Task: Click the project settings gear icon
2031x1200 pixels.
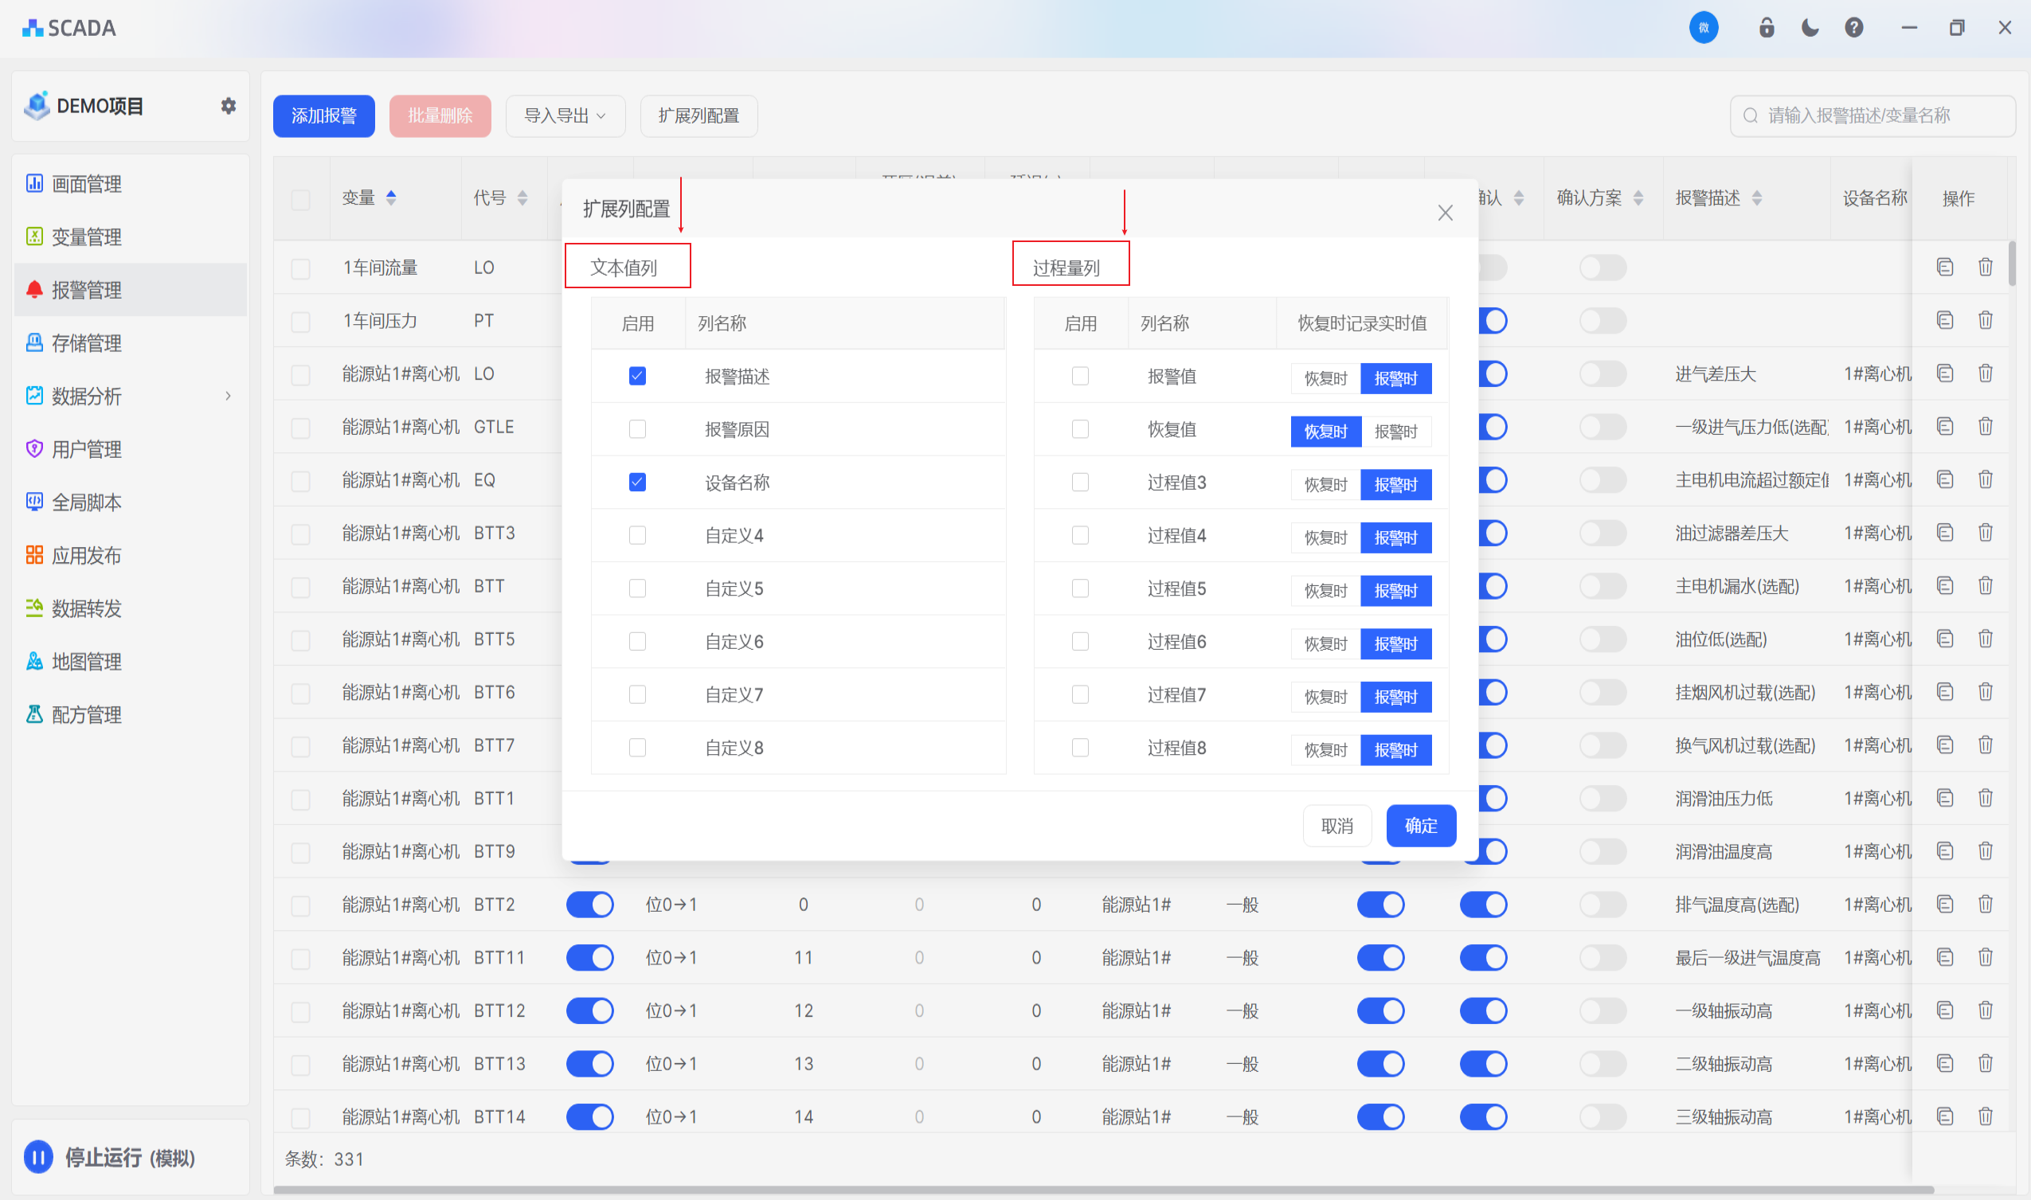Action: tap(229, 106)
